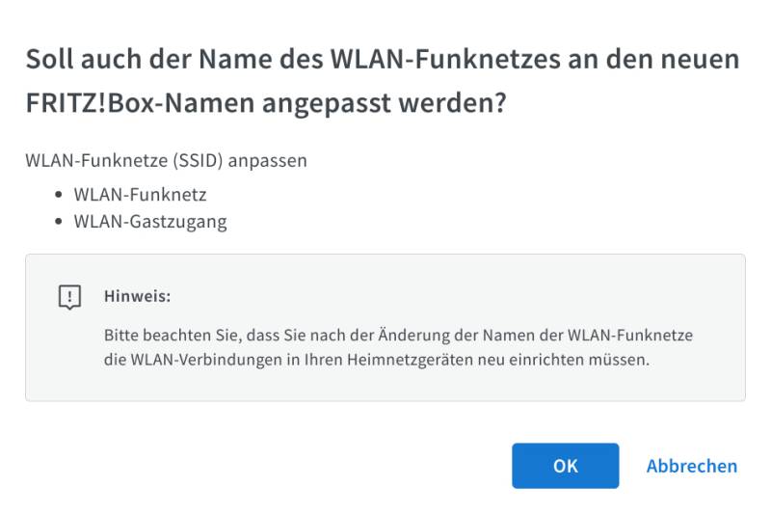Cancel the dialog via Abbrechen

691,466
